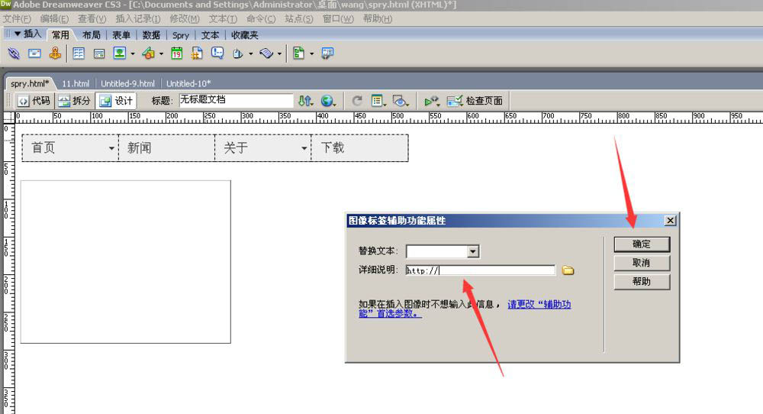
Task: Insert a Named Anchor with anchor icon
Action: (55, 53)
